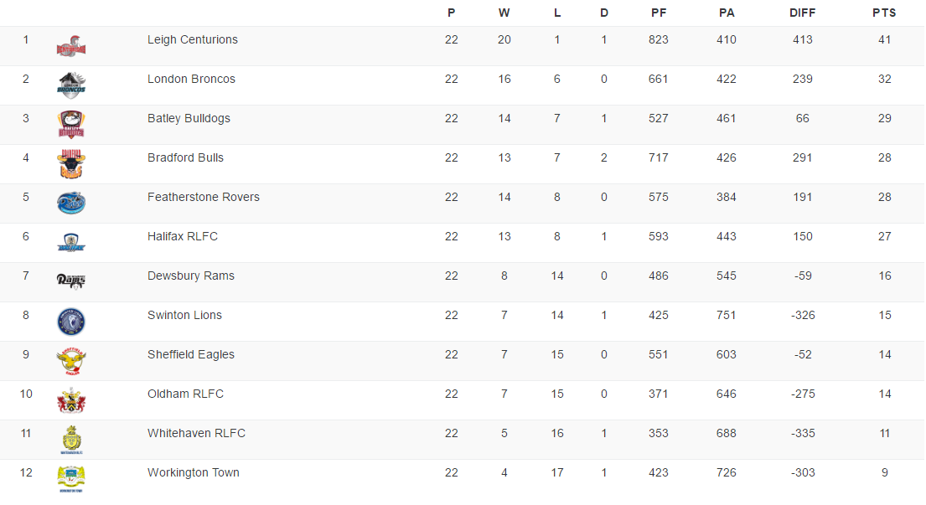Click the Swinton Lions round badge
The width and height of the screenshot is (926, 505).
(71, 322)
